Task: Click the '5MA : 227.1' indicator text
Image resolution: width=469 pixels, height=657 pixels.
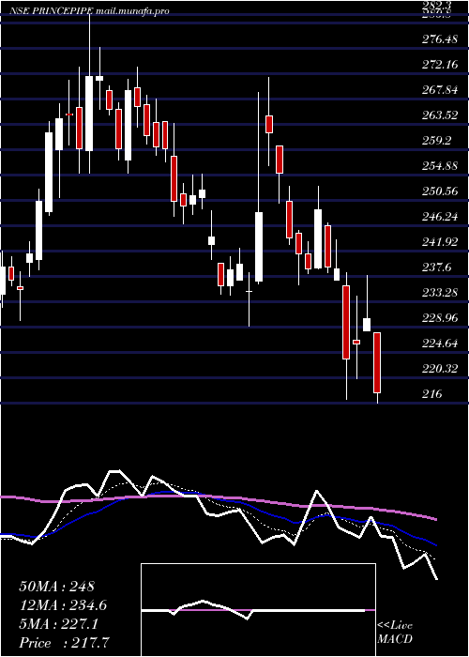Action: 58,624
